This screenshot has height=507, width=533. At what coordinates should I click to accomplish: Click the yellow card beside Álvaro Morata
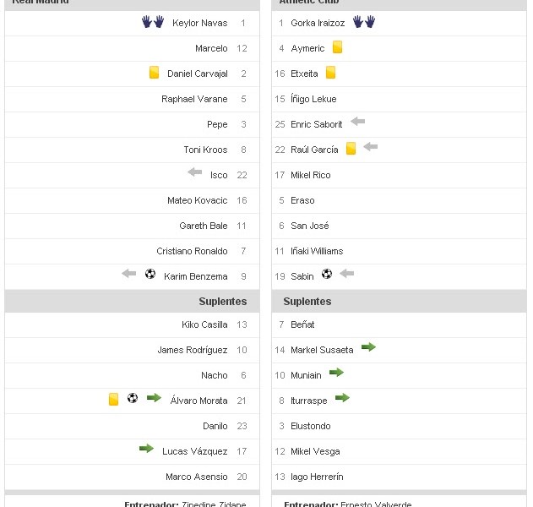click(113, 399)
